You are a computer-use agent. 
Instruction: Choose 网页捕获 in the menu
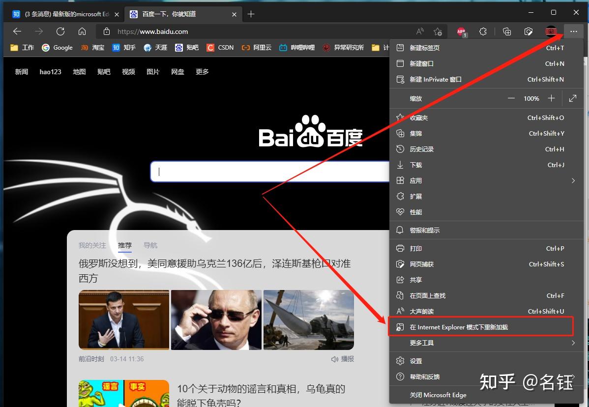click(486, 264)
